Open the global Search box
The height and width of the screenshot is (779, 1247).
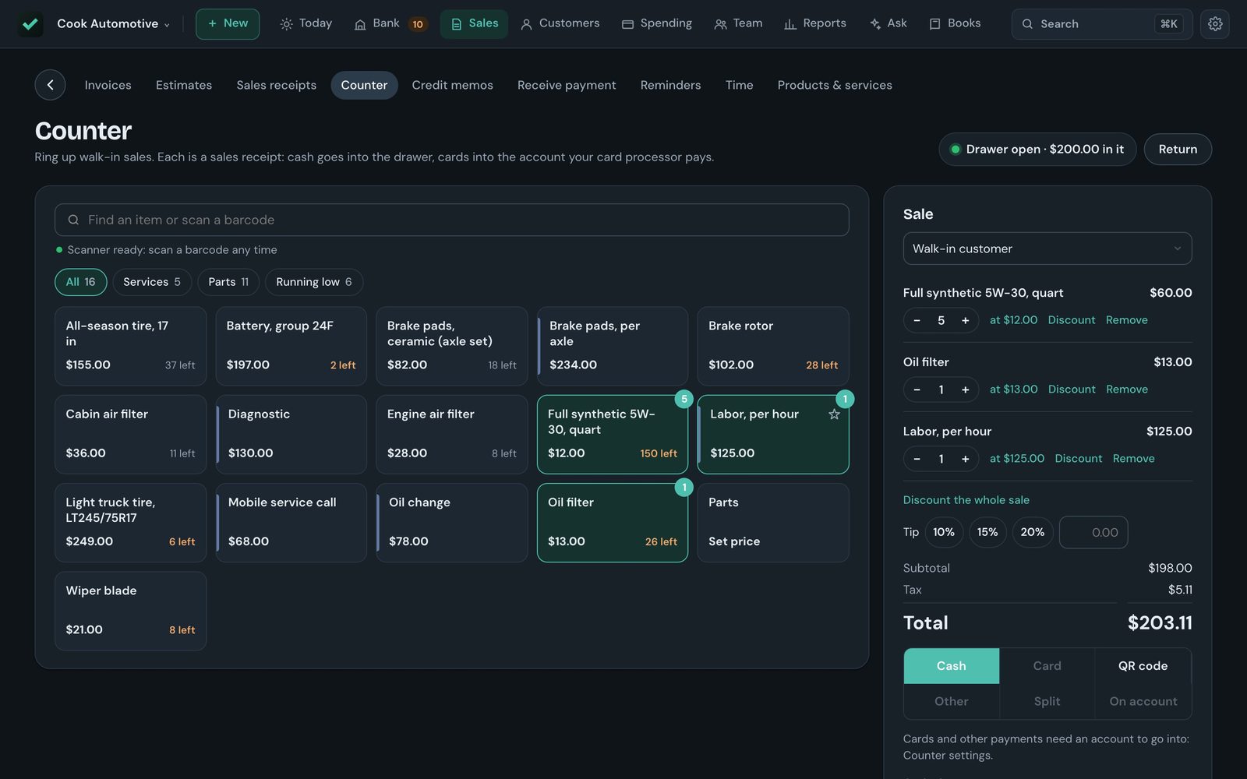[1102, 24]
